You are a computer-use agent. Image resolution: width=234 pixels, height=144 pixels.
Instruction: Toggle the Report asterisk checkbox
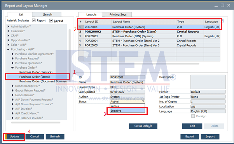click(x=34, y=21)
